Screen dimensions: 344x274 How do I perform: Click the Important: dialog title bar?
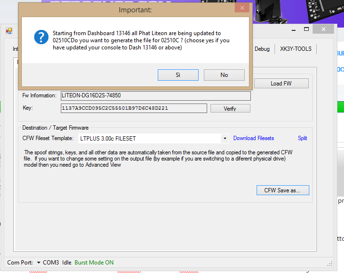(135, 10)
